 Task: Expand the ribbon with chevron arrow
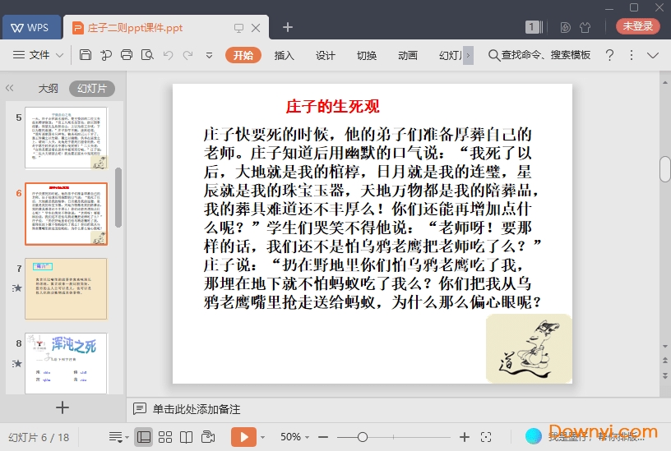click(653, 55)
